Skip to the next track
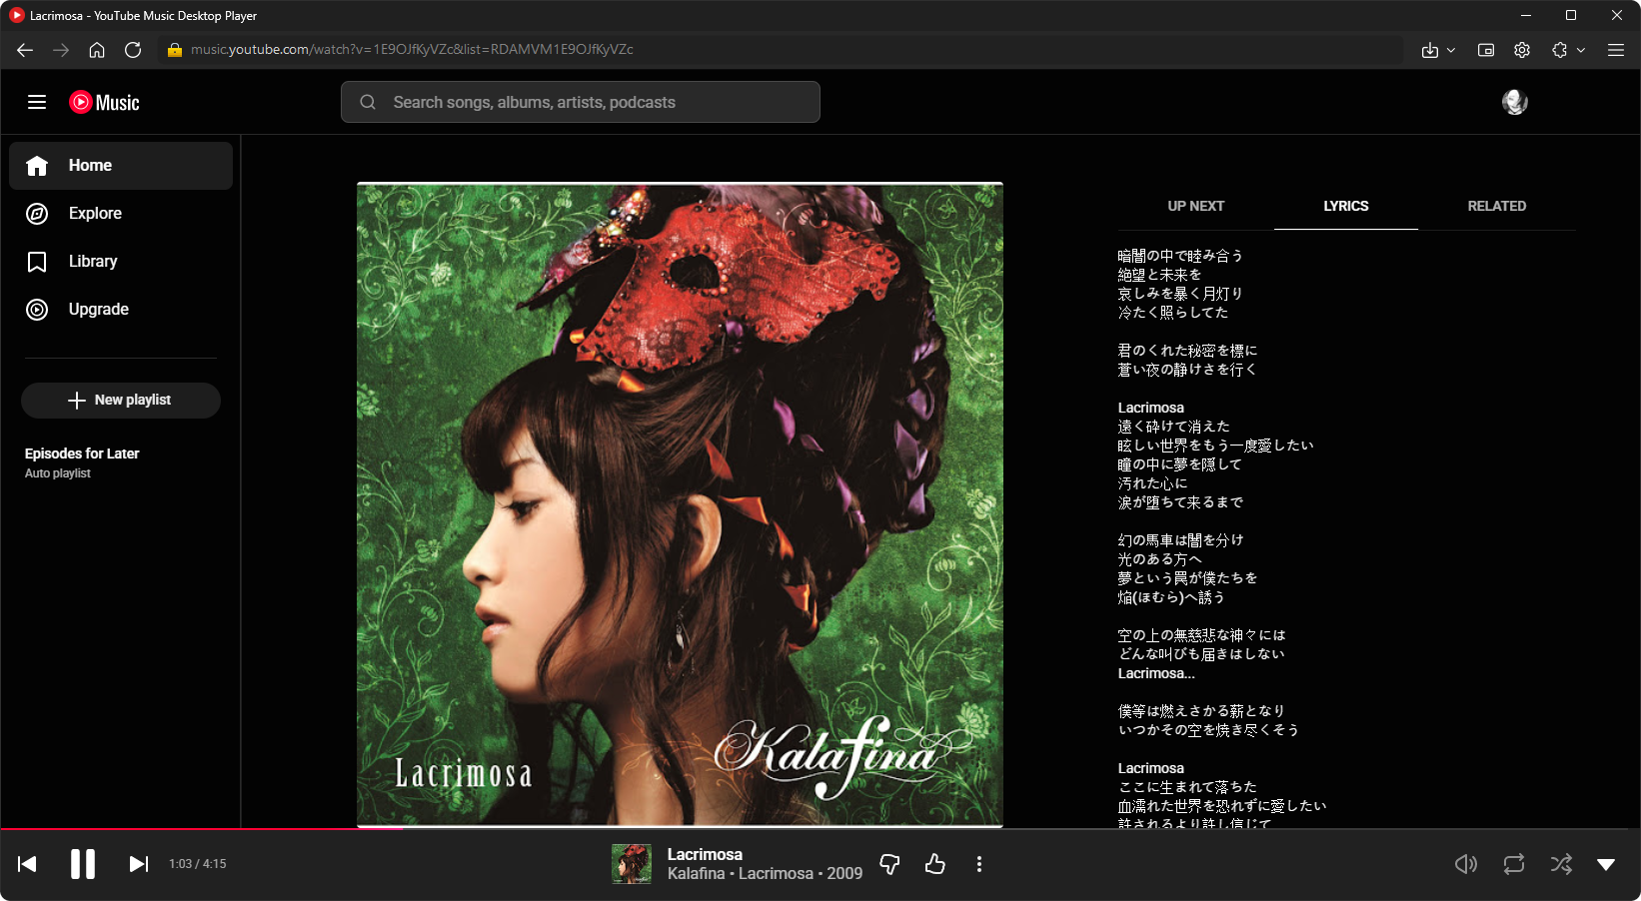1641x901 pixels. (138, 863)
